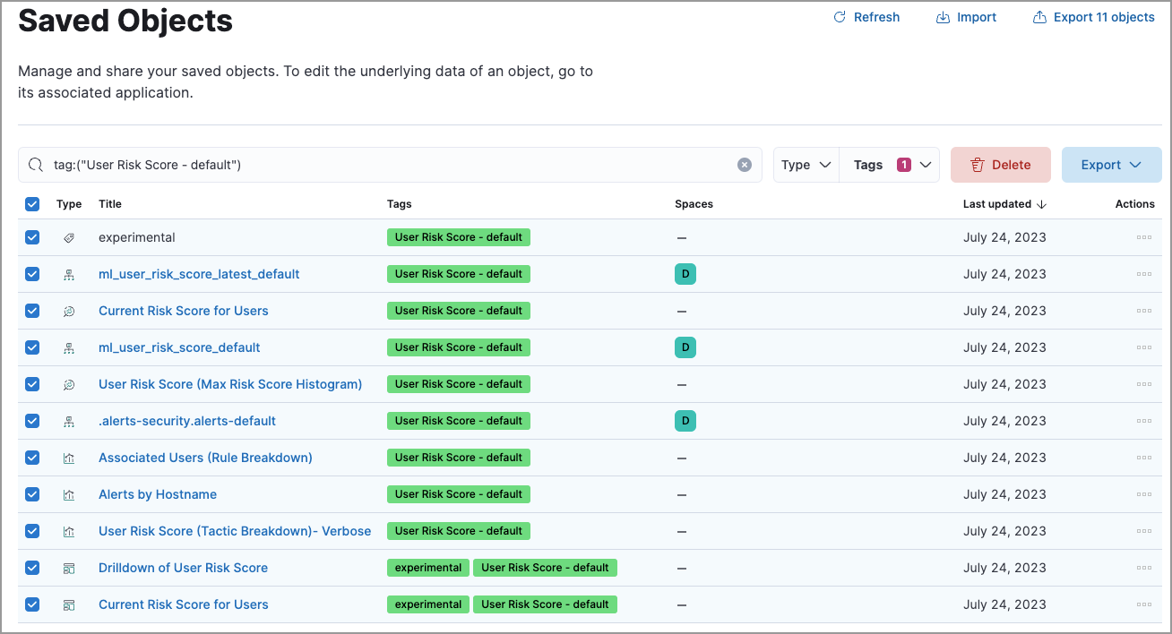Uncheck the checkbox for ml_user_risk_score_default

click(x=32, y=347)
